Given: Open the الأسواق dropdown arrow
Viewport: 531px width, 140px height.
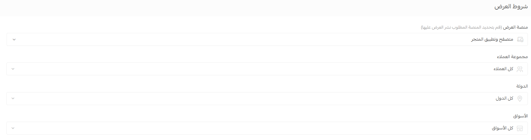Looking at the screenshot, I should tap(13, 128).
